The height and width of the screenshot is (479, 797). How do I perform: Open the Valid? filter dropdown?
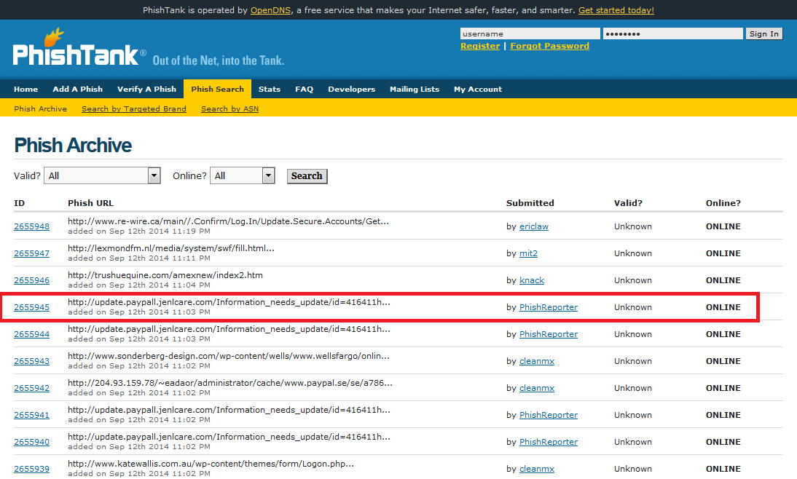(x=102, y=175)
